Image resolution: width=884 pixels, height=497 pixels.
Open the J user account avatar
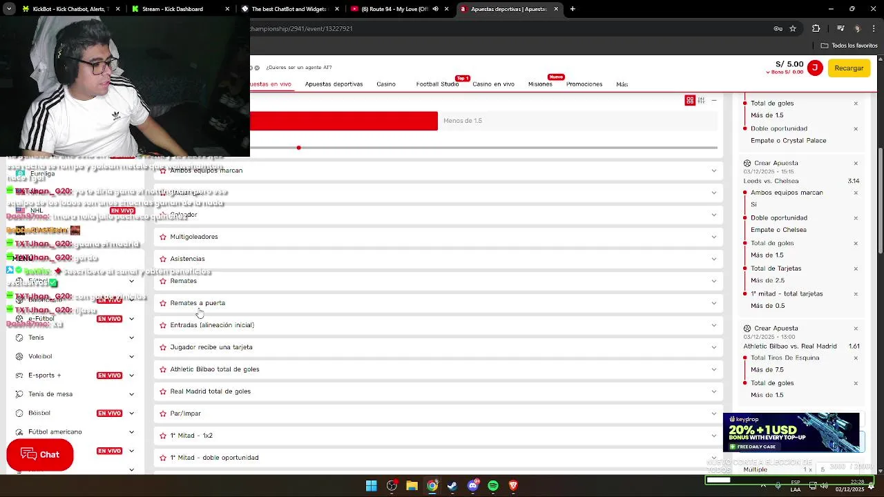[x=815, y=68]
